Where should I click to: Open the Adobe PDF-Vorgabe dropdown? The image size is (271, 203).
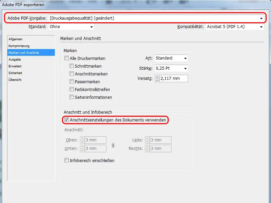point(156,18)
